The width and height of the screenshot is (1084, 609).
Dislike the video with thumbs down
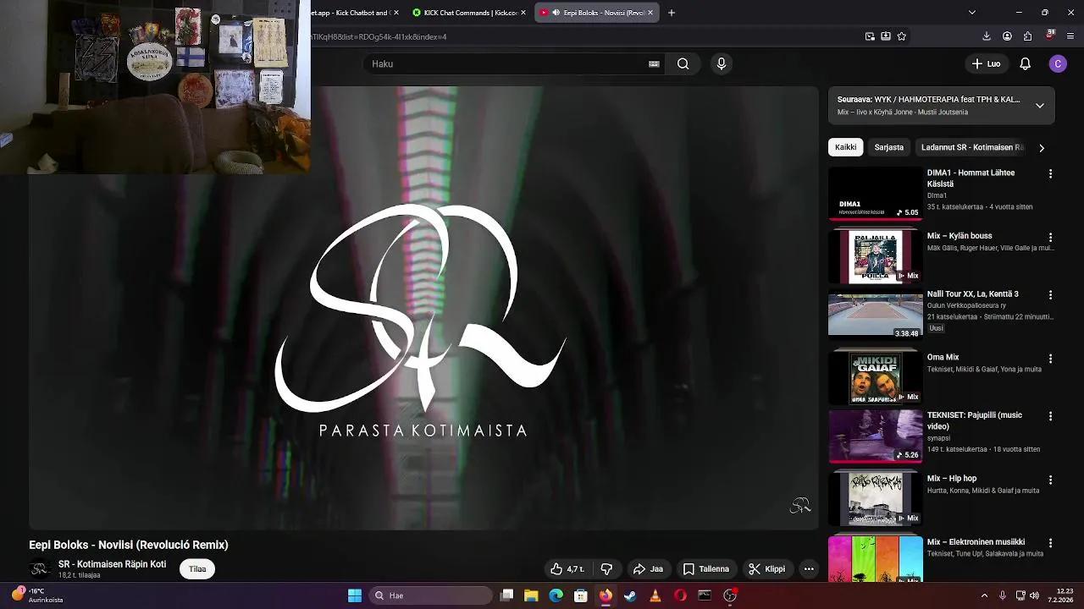click(606, 568)
